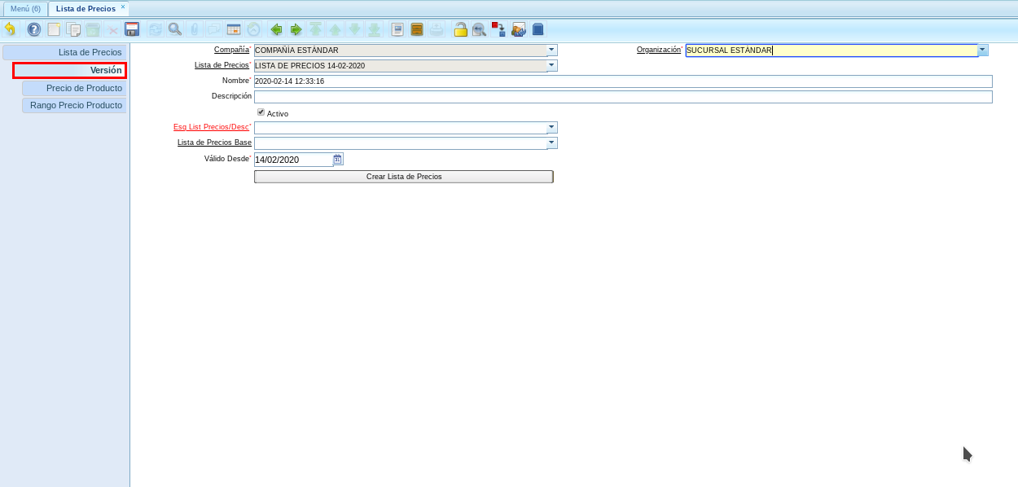
Task: Jump to the first record icon
Action: click(315, 29)
